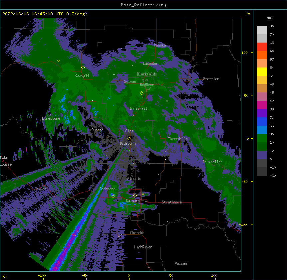Click the Airdrie label
The width and height of the screenshot is (287, 280).
[x=134, y=179]
